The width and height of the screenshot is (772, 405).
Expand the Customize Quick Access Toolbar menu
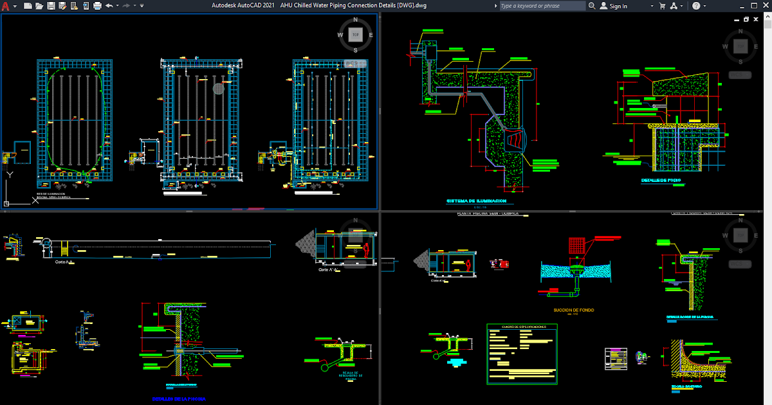coord(142,5)
